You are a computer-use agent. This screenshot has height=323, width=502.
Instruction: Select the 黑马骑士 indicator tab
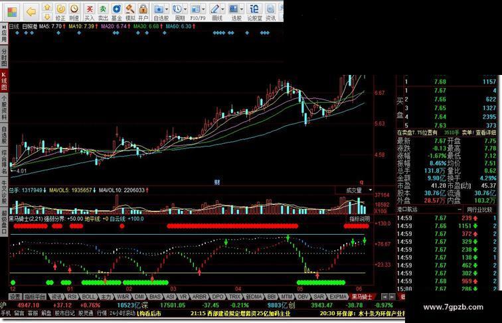(x=362, y=297)
